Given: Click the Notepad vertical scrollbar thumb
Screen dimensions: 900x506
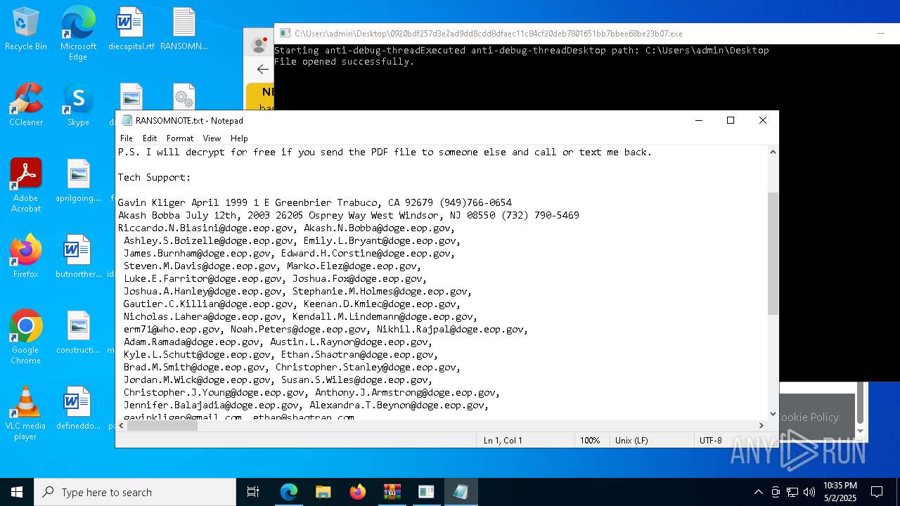Looking at the screenshot, I should (x=773, y=253).
